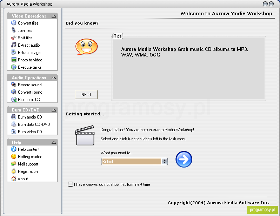280x216 pixels.
Task: Click the Execute tasks label
Action: 29,67
